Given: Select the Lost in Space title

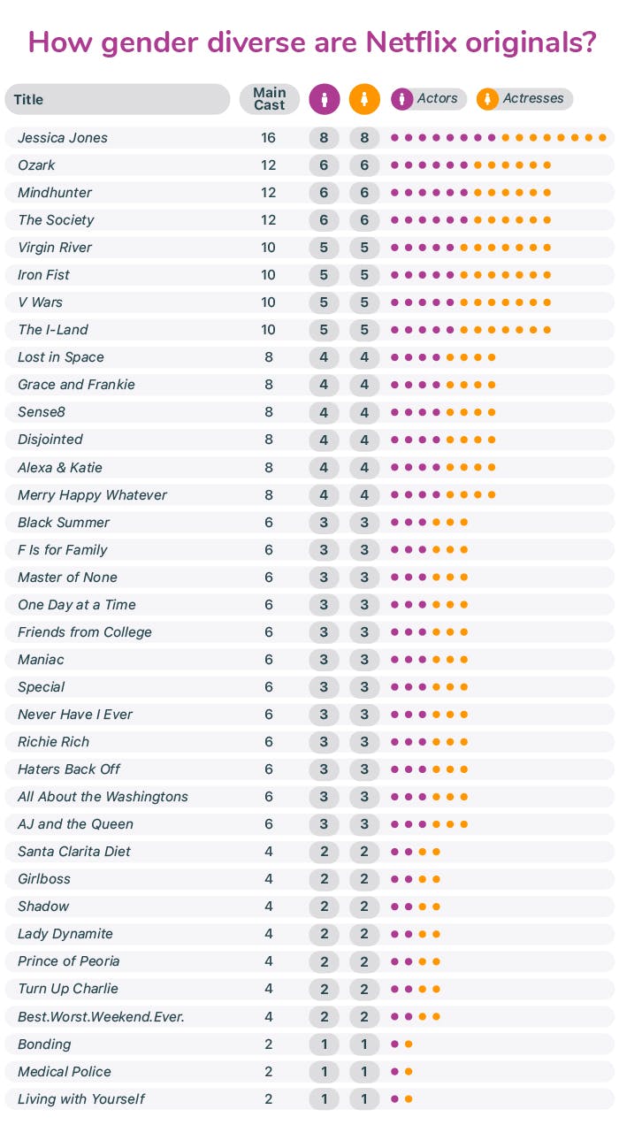Looking at the screenshot, I should click(x=61, y=357).
